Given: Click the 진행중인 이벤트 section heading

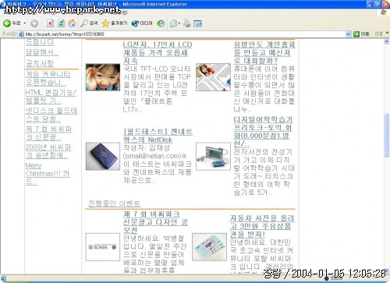Looking at the screenshot, I should 114,203.
